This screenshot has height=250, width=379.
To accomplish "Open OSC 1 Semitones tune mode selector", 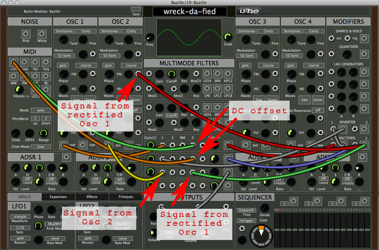I will click(64, 31).
